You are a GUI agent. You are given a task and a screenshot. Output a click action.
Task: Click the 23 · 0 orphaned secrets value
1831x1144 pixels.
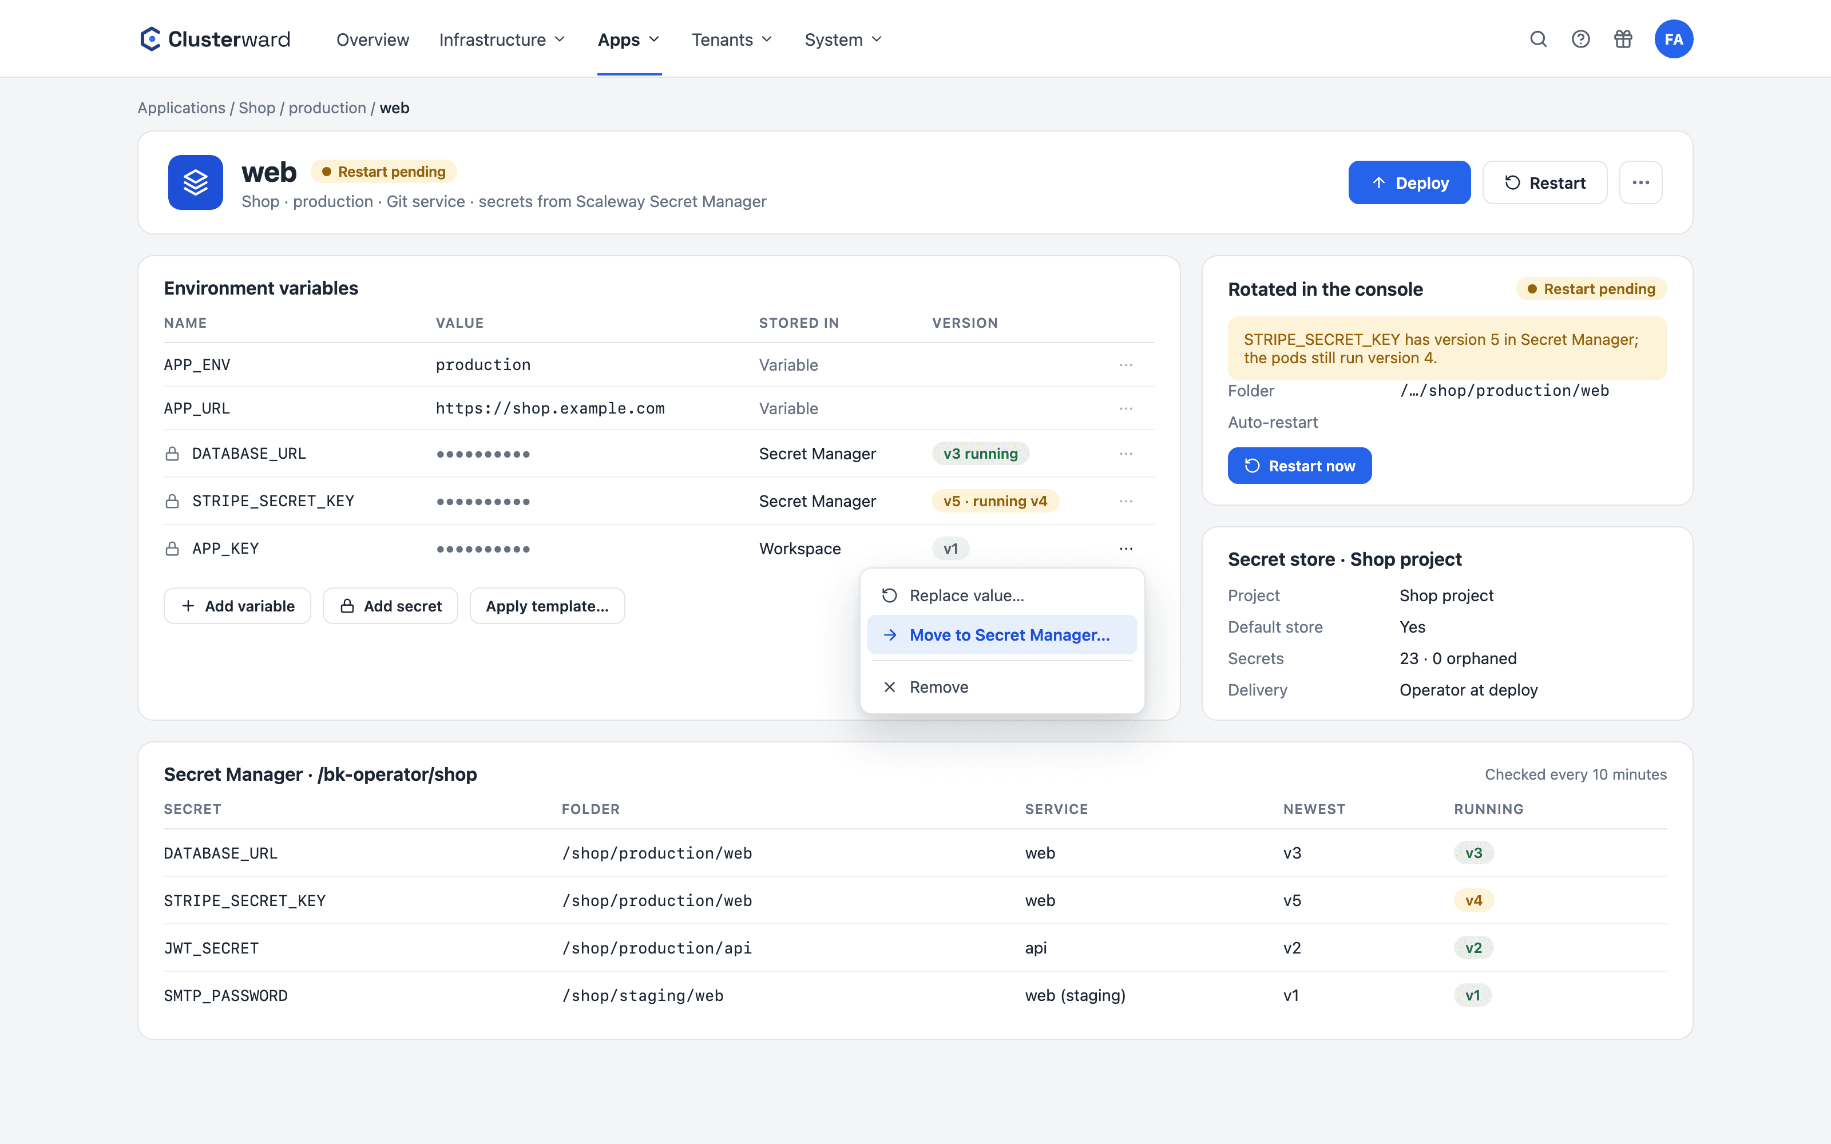click(x=1458, y=658)
